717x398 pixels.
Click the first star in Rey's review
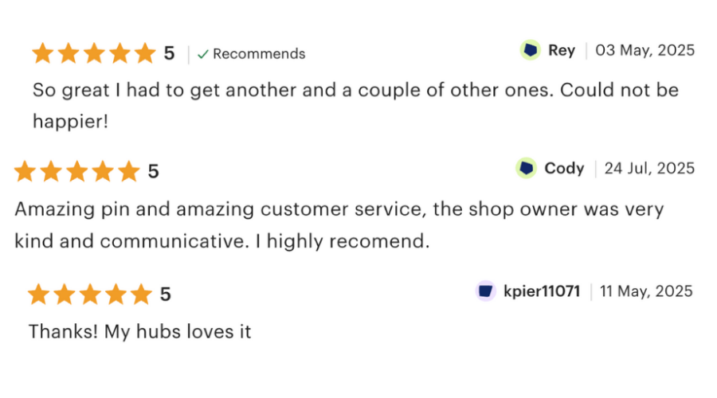42,53
